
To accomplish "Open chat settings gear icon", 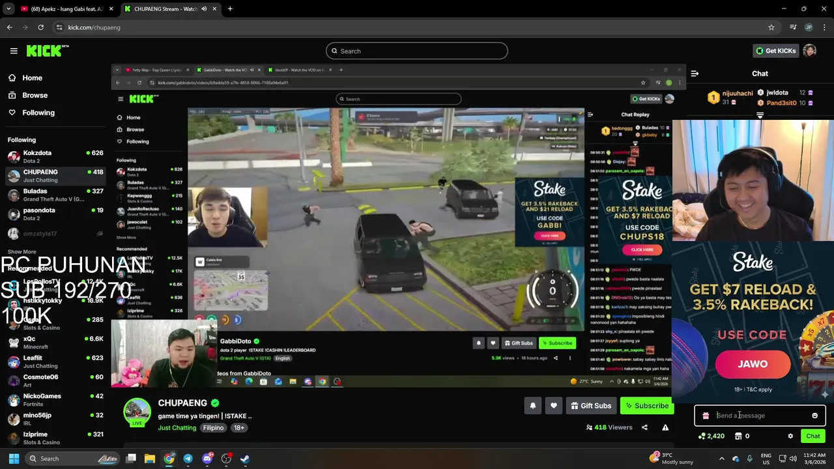I will (790, 436).
